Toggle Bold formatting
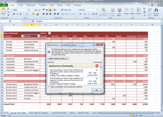The image size is (163, 117). pos(14,14)
